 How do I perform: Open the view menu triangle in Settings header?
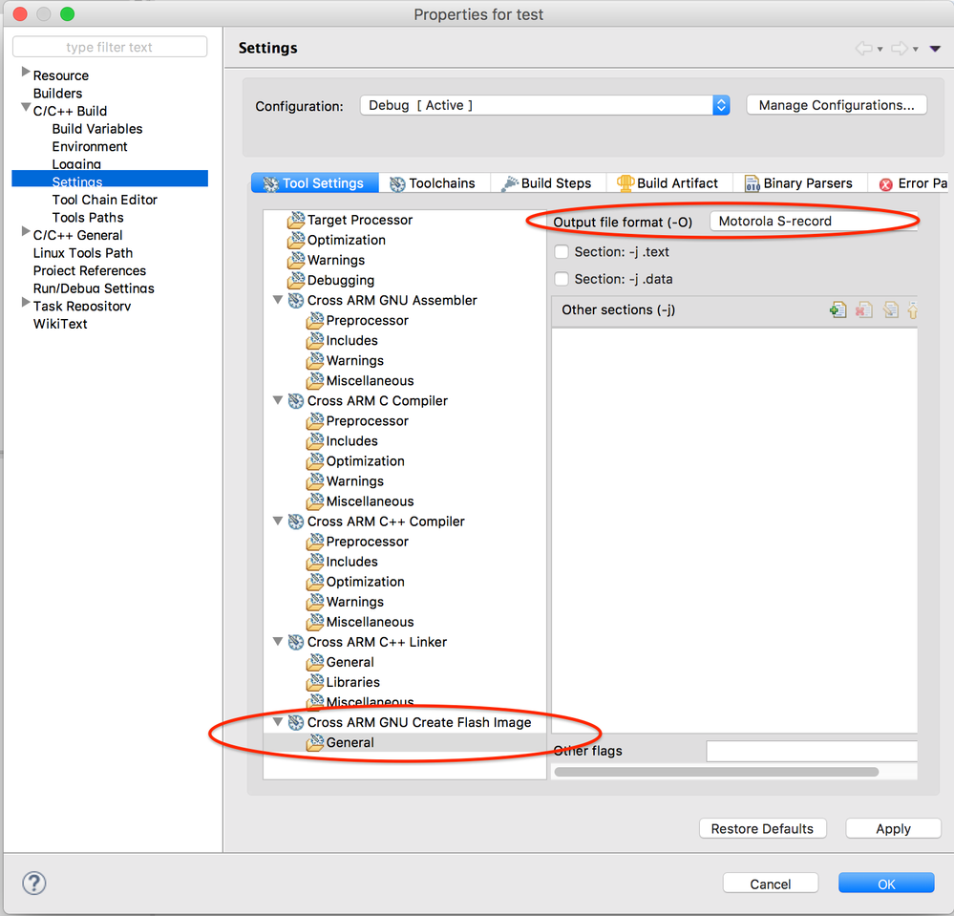[935, 49]
